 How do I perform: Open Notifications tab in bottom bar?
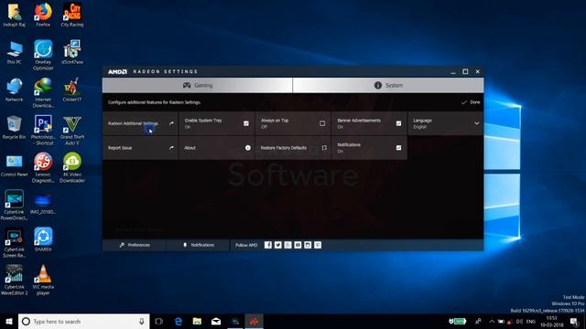click(x=198, y=245)
